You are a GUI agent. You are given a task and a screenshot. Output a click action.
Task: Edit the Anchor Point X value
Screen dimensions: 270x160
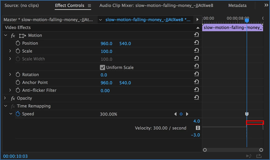106,83
